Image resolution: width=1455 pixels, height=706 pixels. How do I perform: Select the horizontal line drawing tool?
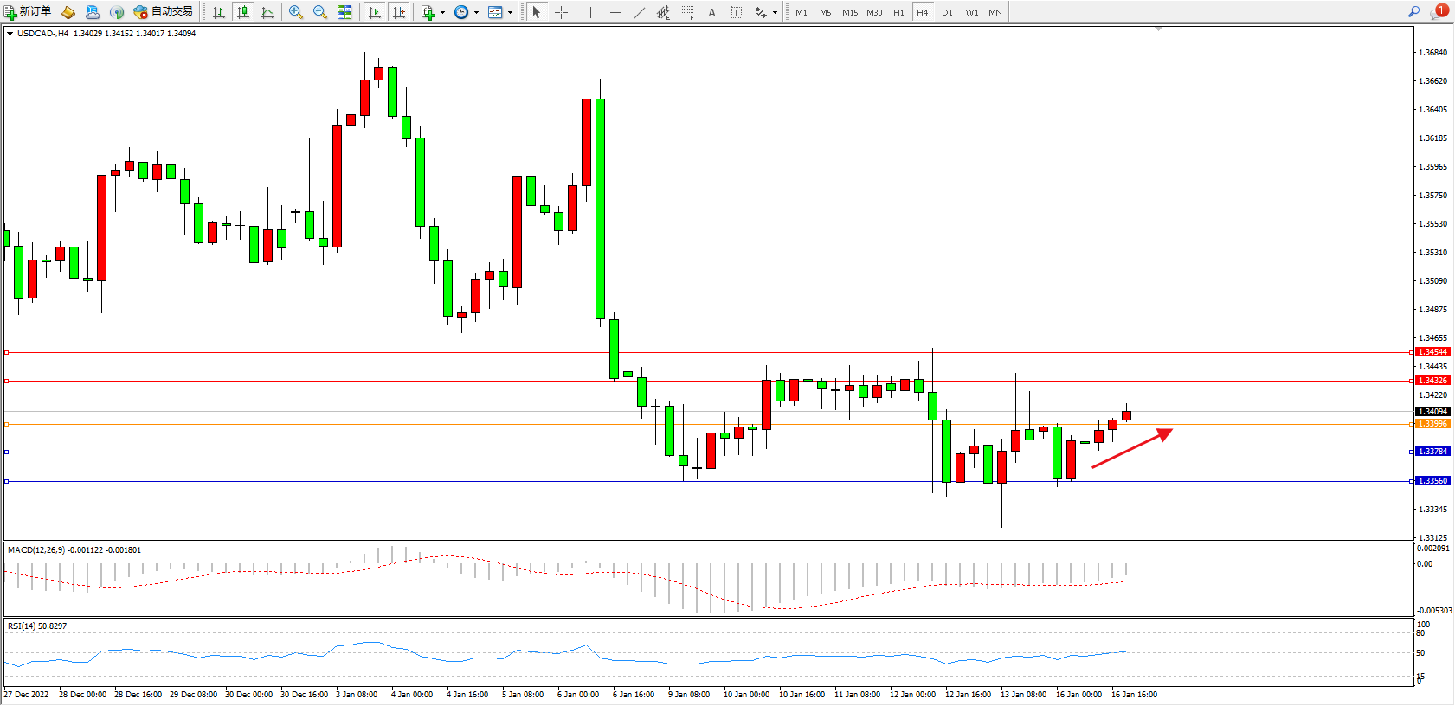(x=615, y=12)
